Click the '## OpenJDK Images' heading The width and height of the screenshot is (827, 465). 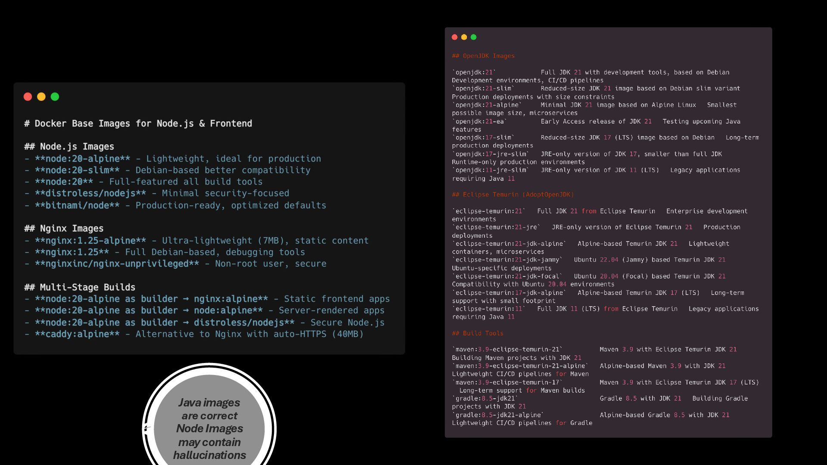tap(483, 56)
